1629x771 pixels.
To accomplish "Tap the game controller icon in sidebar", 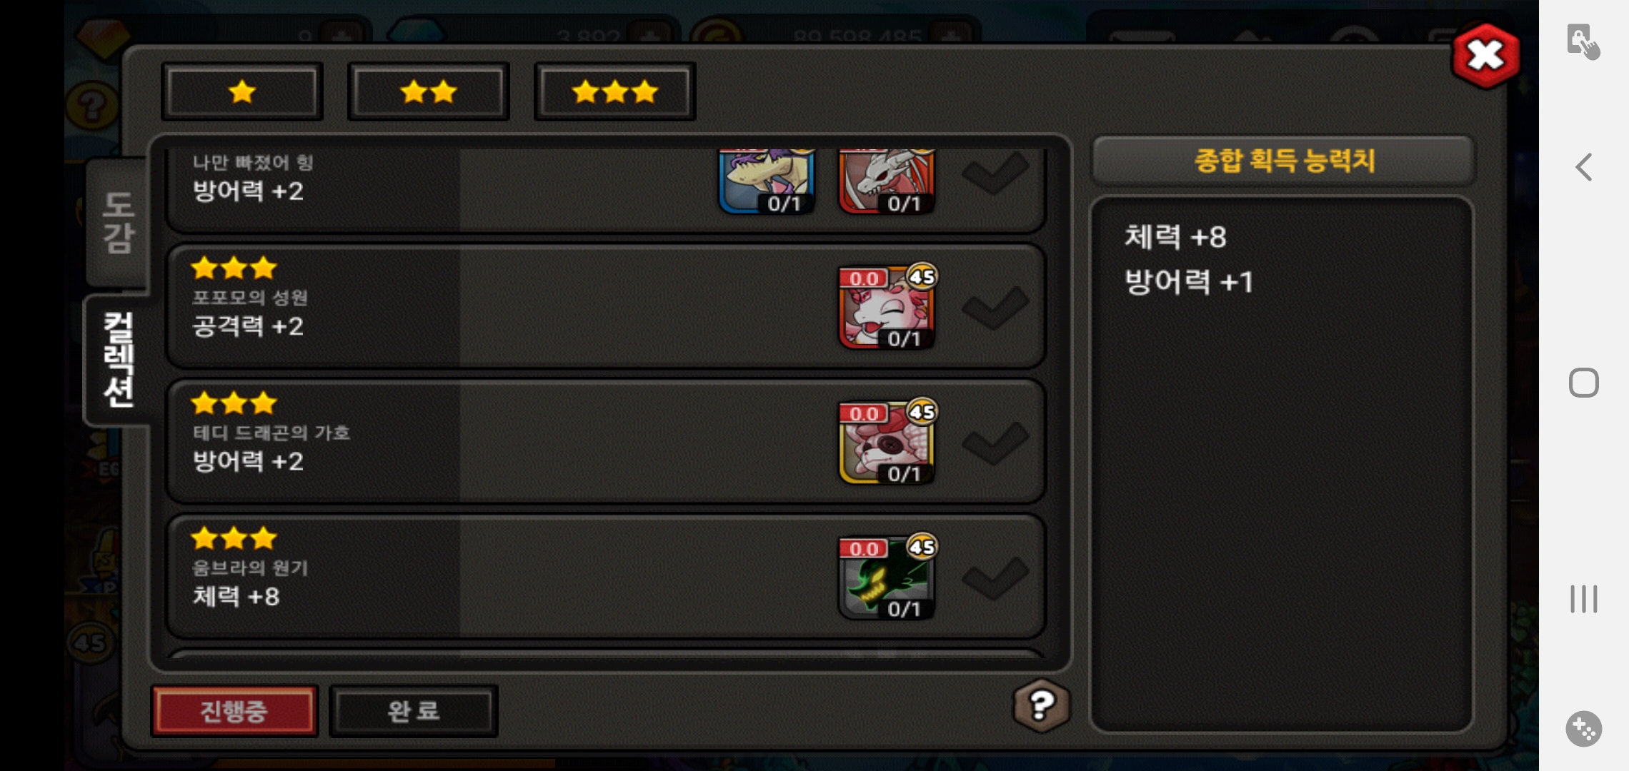I will 1584,729.
